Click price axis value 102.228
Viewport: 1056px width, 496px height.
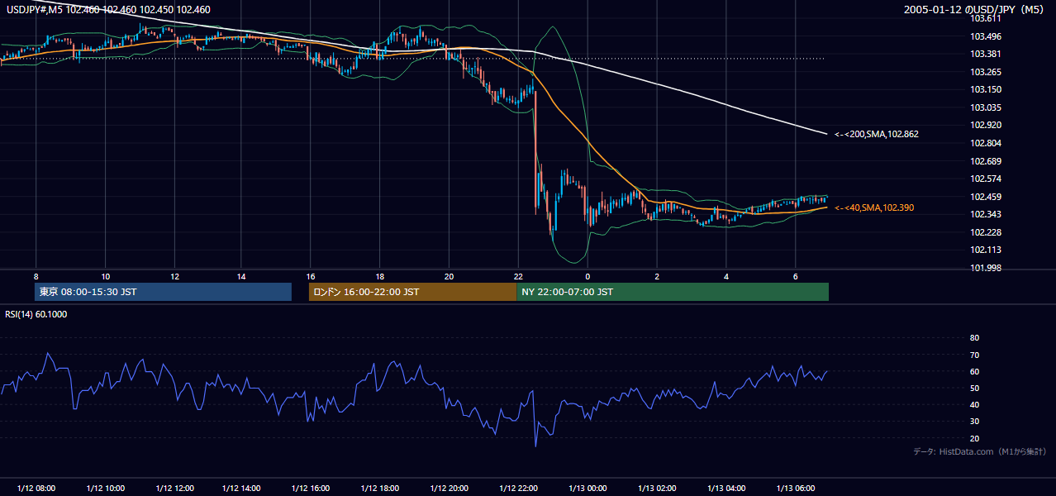coord(985,232)
